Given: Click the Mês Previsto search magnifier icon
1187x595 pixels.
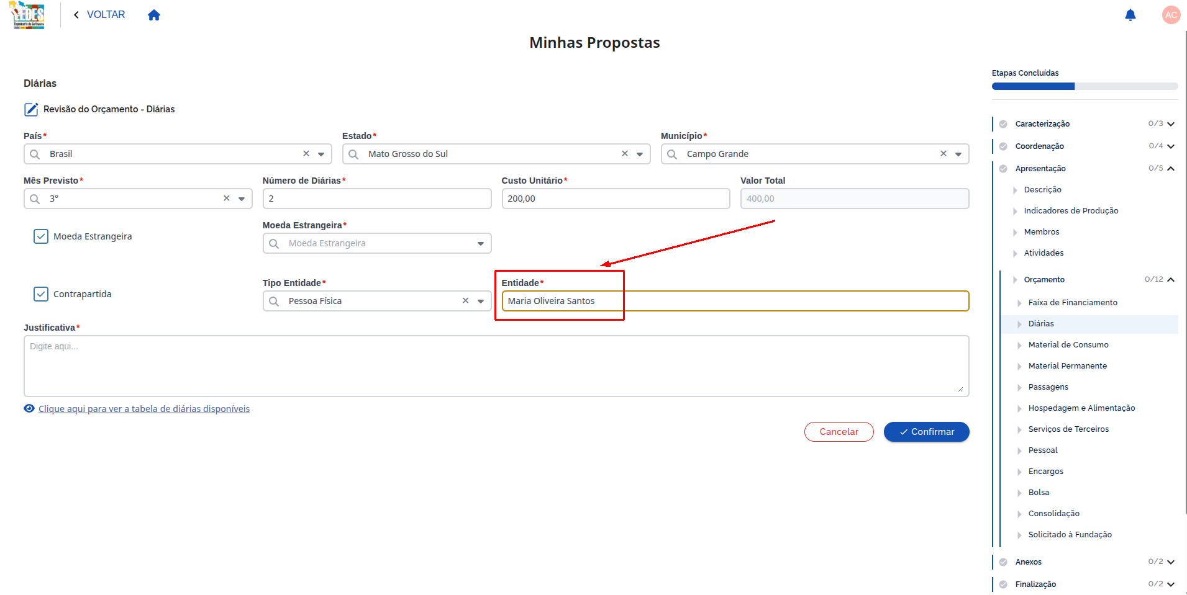Looking at the screenshot, I should 35,199.
